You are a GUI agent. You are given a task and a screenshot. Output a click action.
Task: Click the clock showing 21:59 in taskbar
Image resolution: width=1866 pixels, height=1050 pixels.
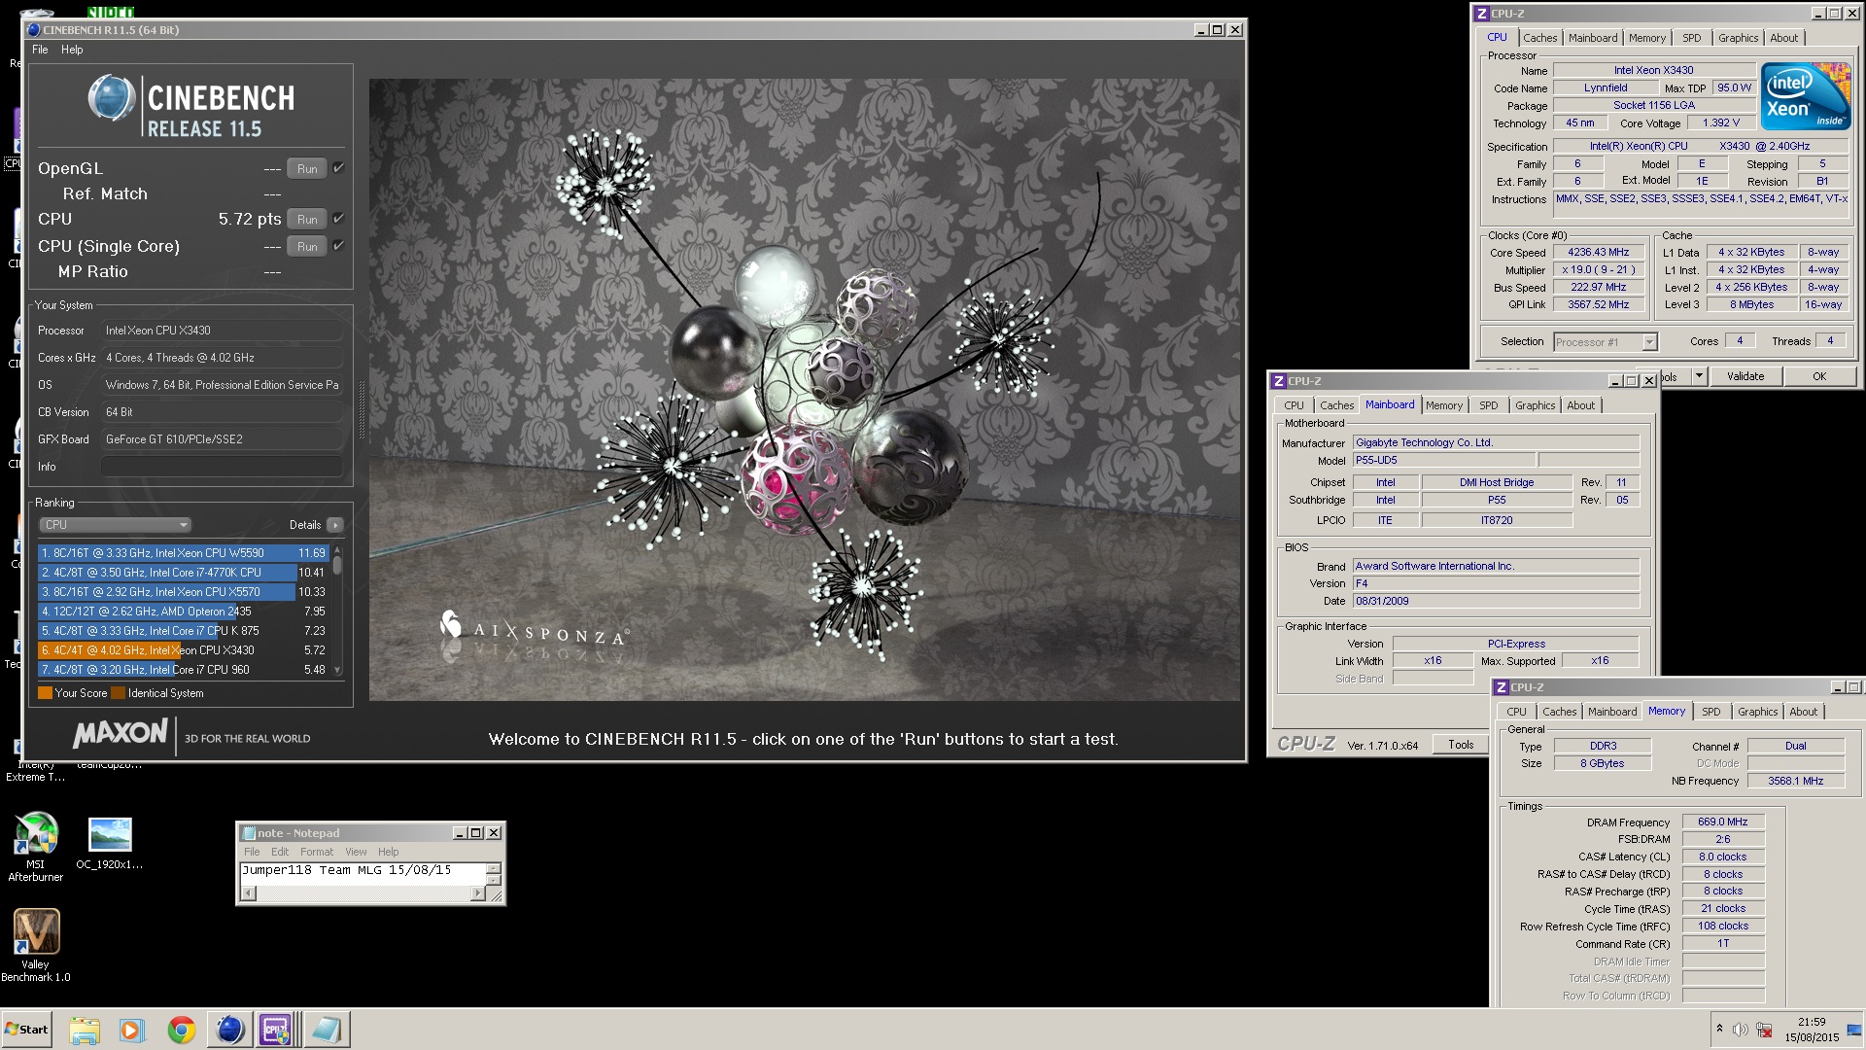[x=1812, y=1022]
